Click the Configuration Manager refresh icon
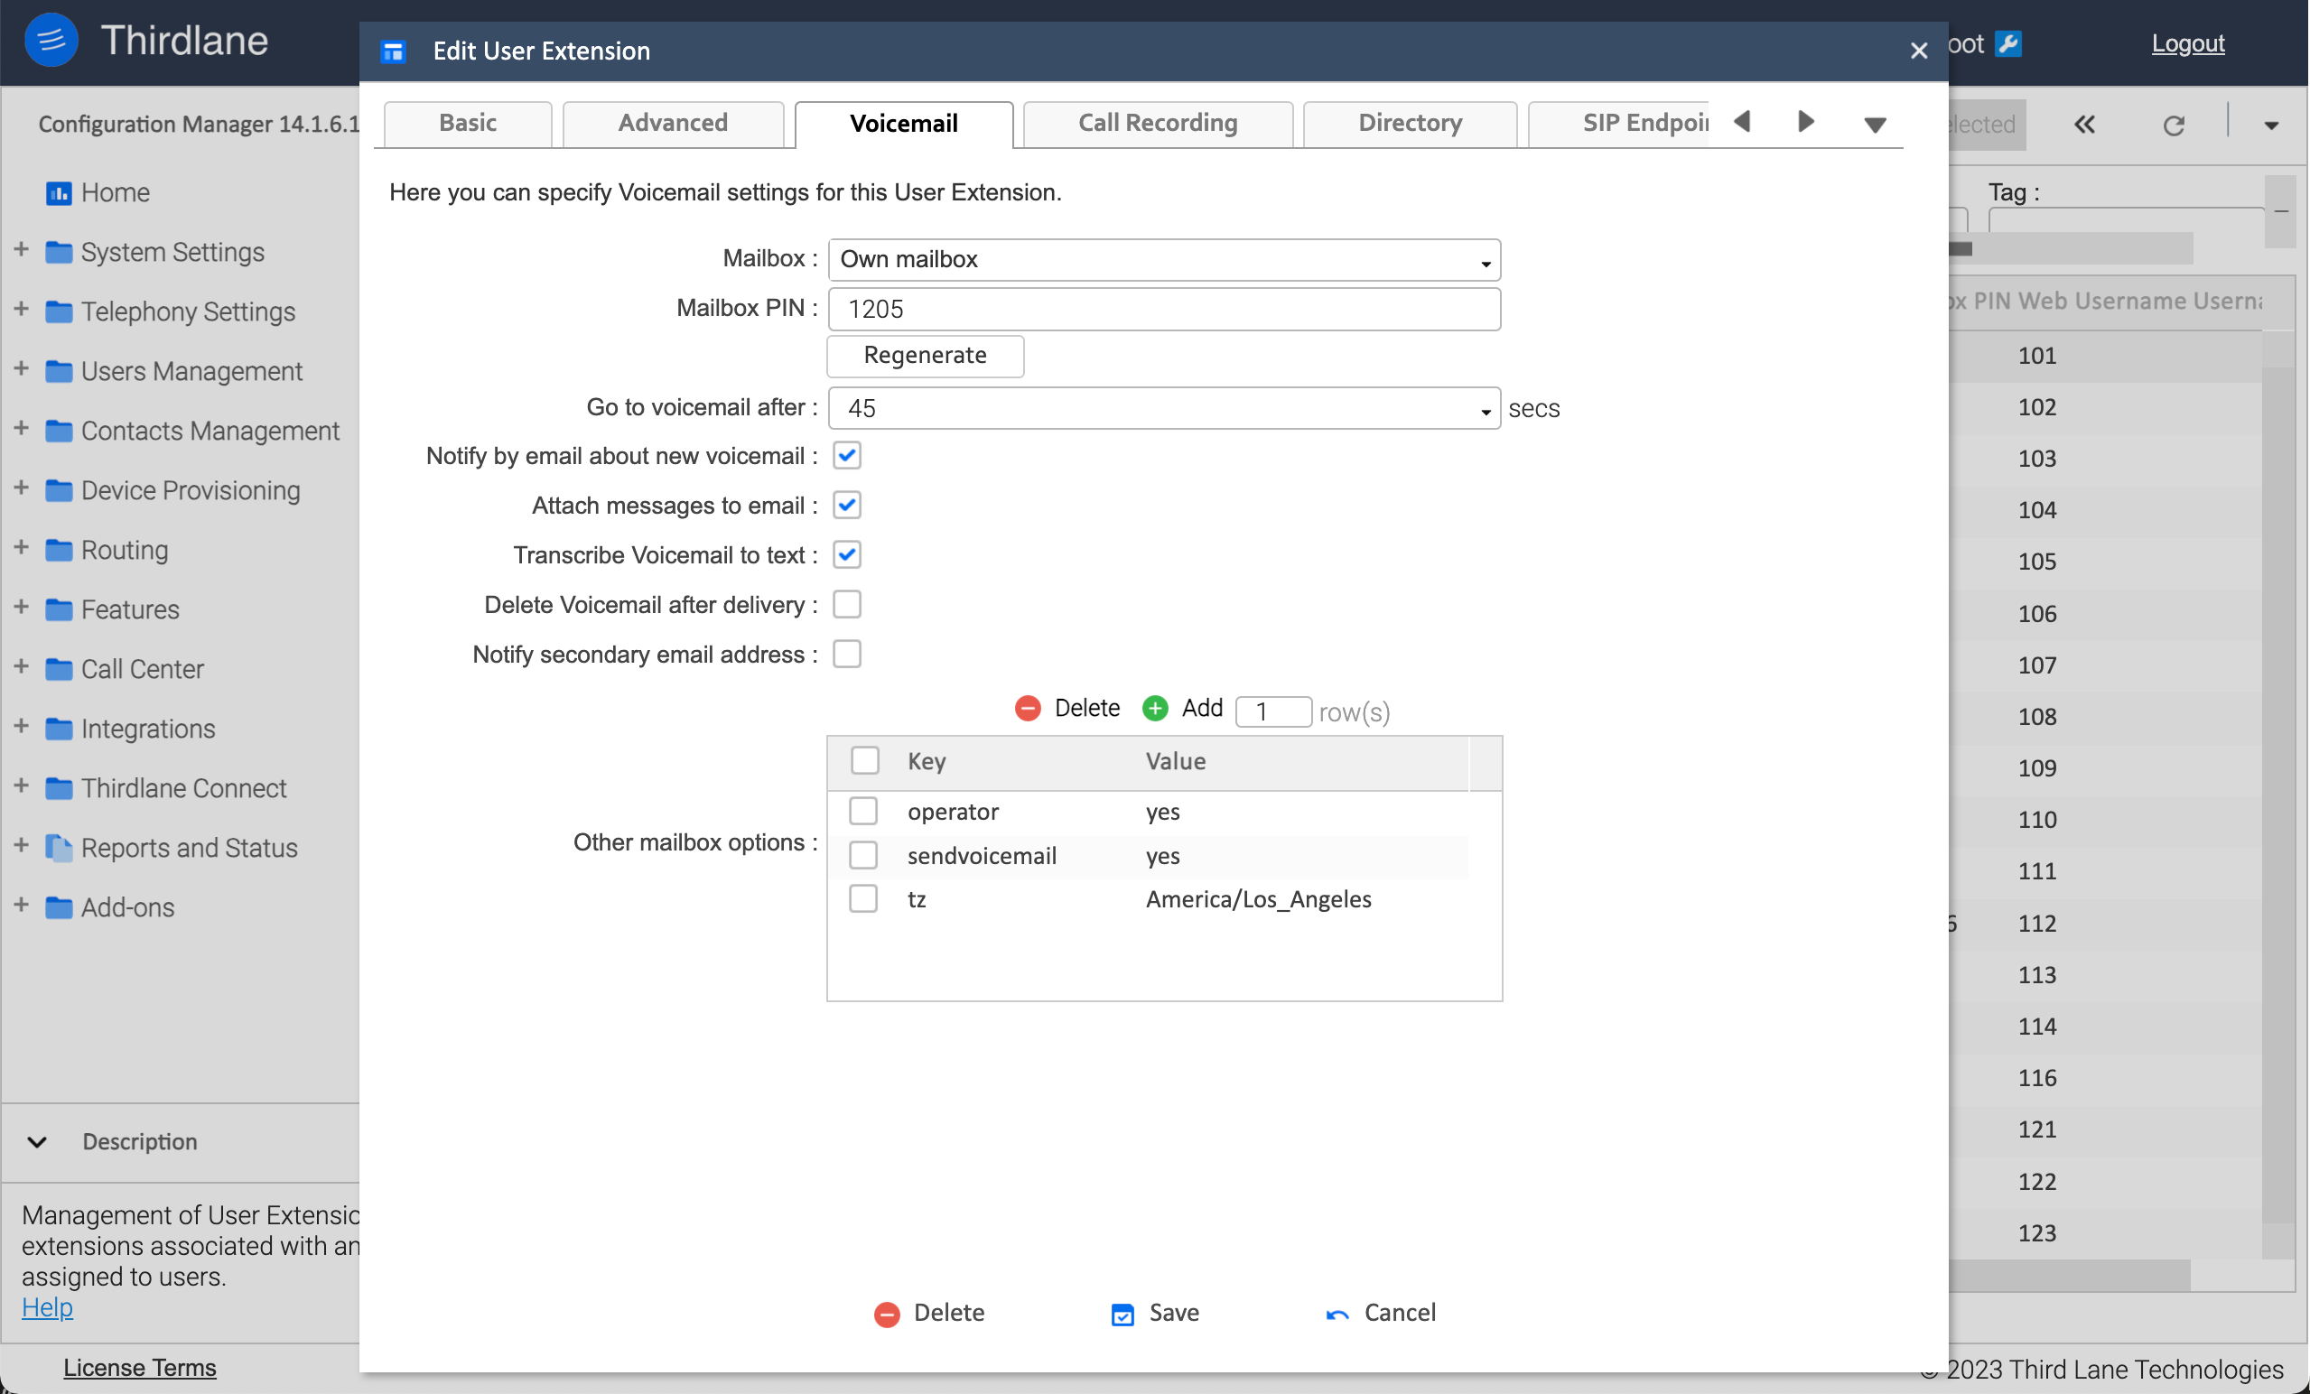Image resolution: width=2310 pixels, height=1394 pixels. pos(2175,122)
